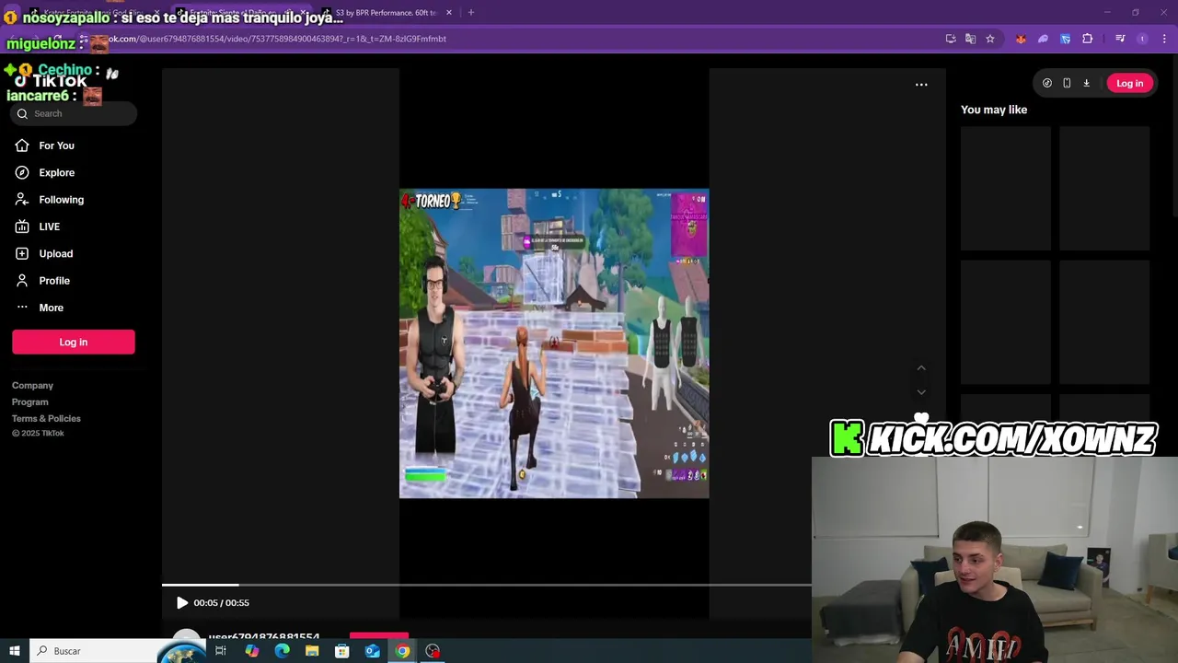Open the purple ghost extension icon
Image resolution: width=1178 pixels, height=663 pixels.
tap(1043, 39)
